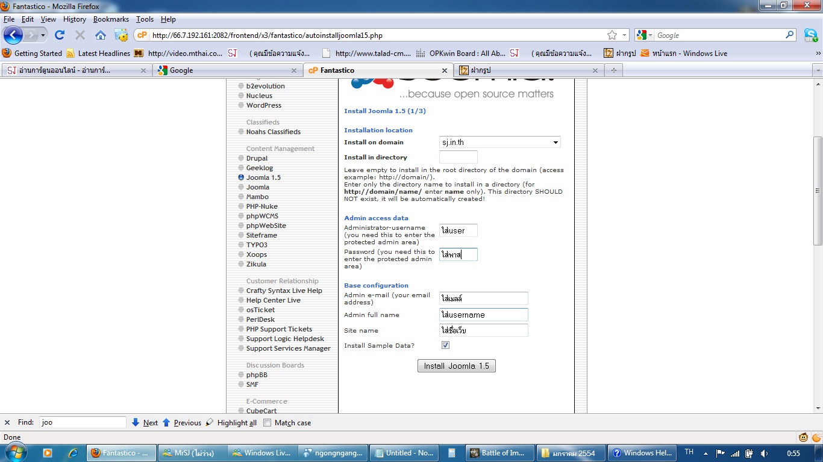Image resolution: width=823 pixels, height=462 pixels.
Task: Open the back/forward history dropdown arrow
Action: pyautogui.click(x=43, y=35)
